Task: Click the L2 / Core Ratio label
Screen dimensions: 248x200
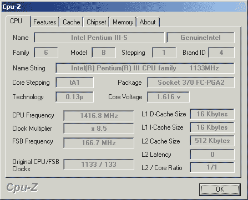Action: coord(162,168)
